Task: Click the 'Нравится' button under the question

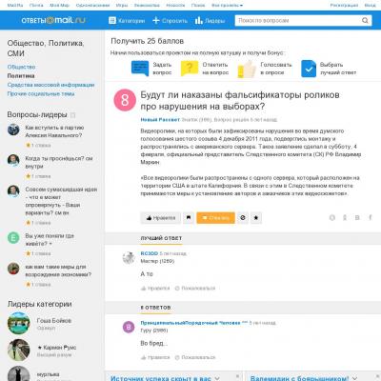Action: (x=161, y=218)
